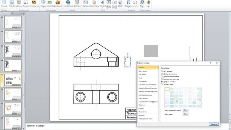
Task: Insert Звук audio from the ribbon
Action: pos(148,4)
